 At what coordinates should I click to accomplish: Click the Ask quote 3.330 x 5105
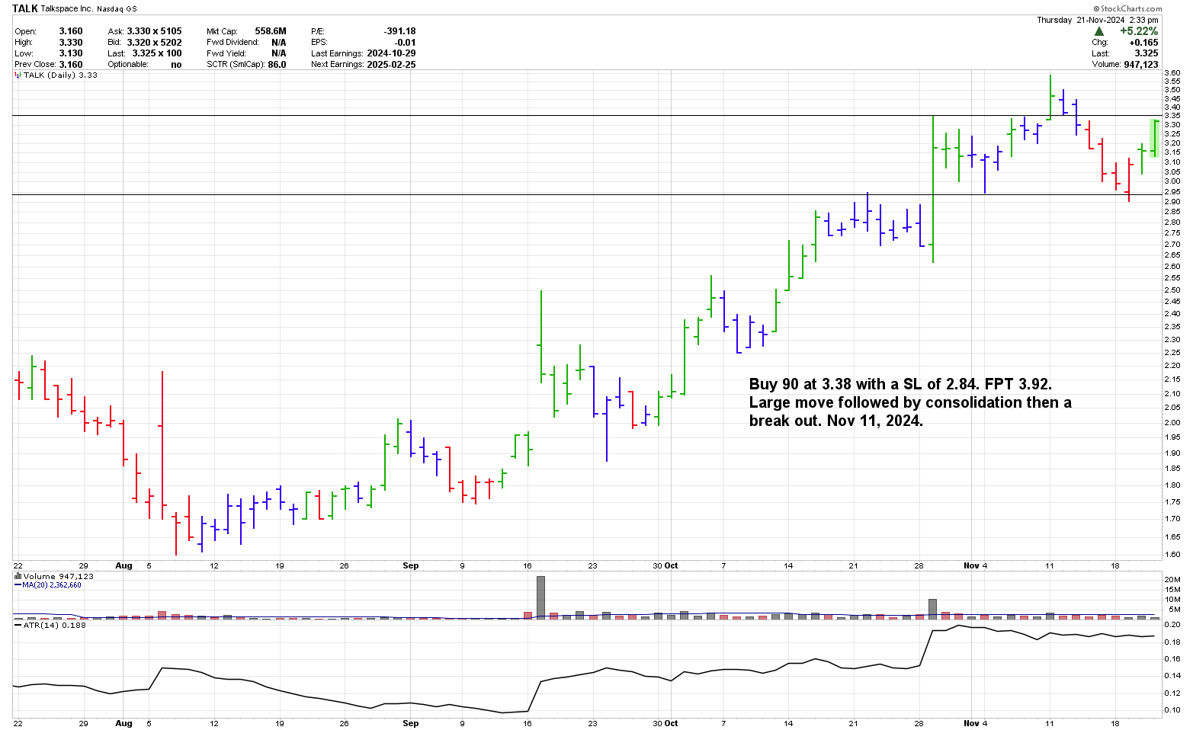[155, 31]
